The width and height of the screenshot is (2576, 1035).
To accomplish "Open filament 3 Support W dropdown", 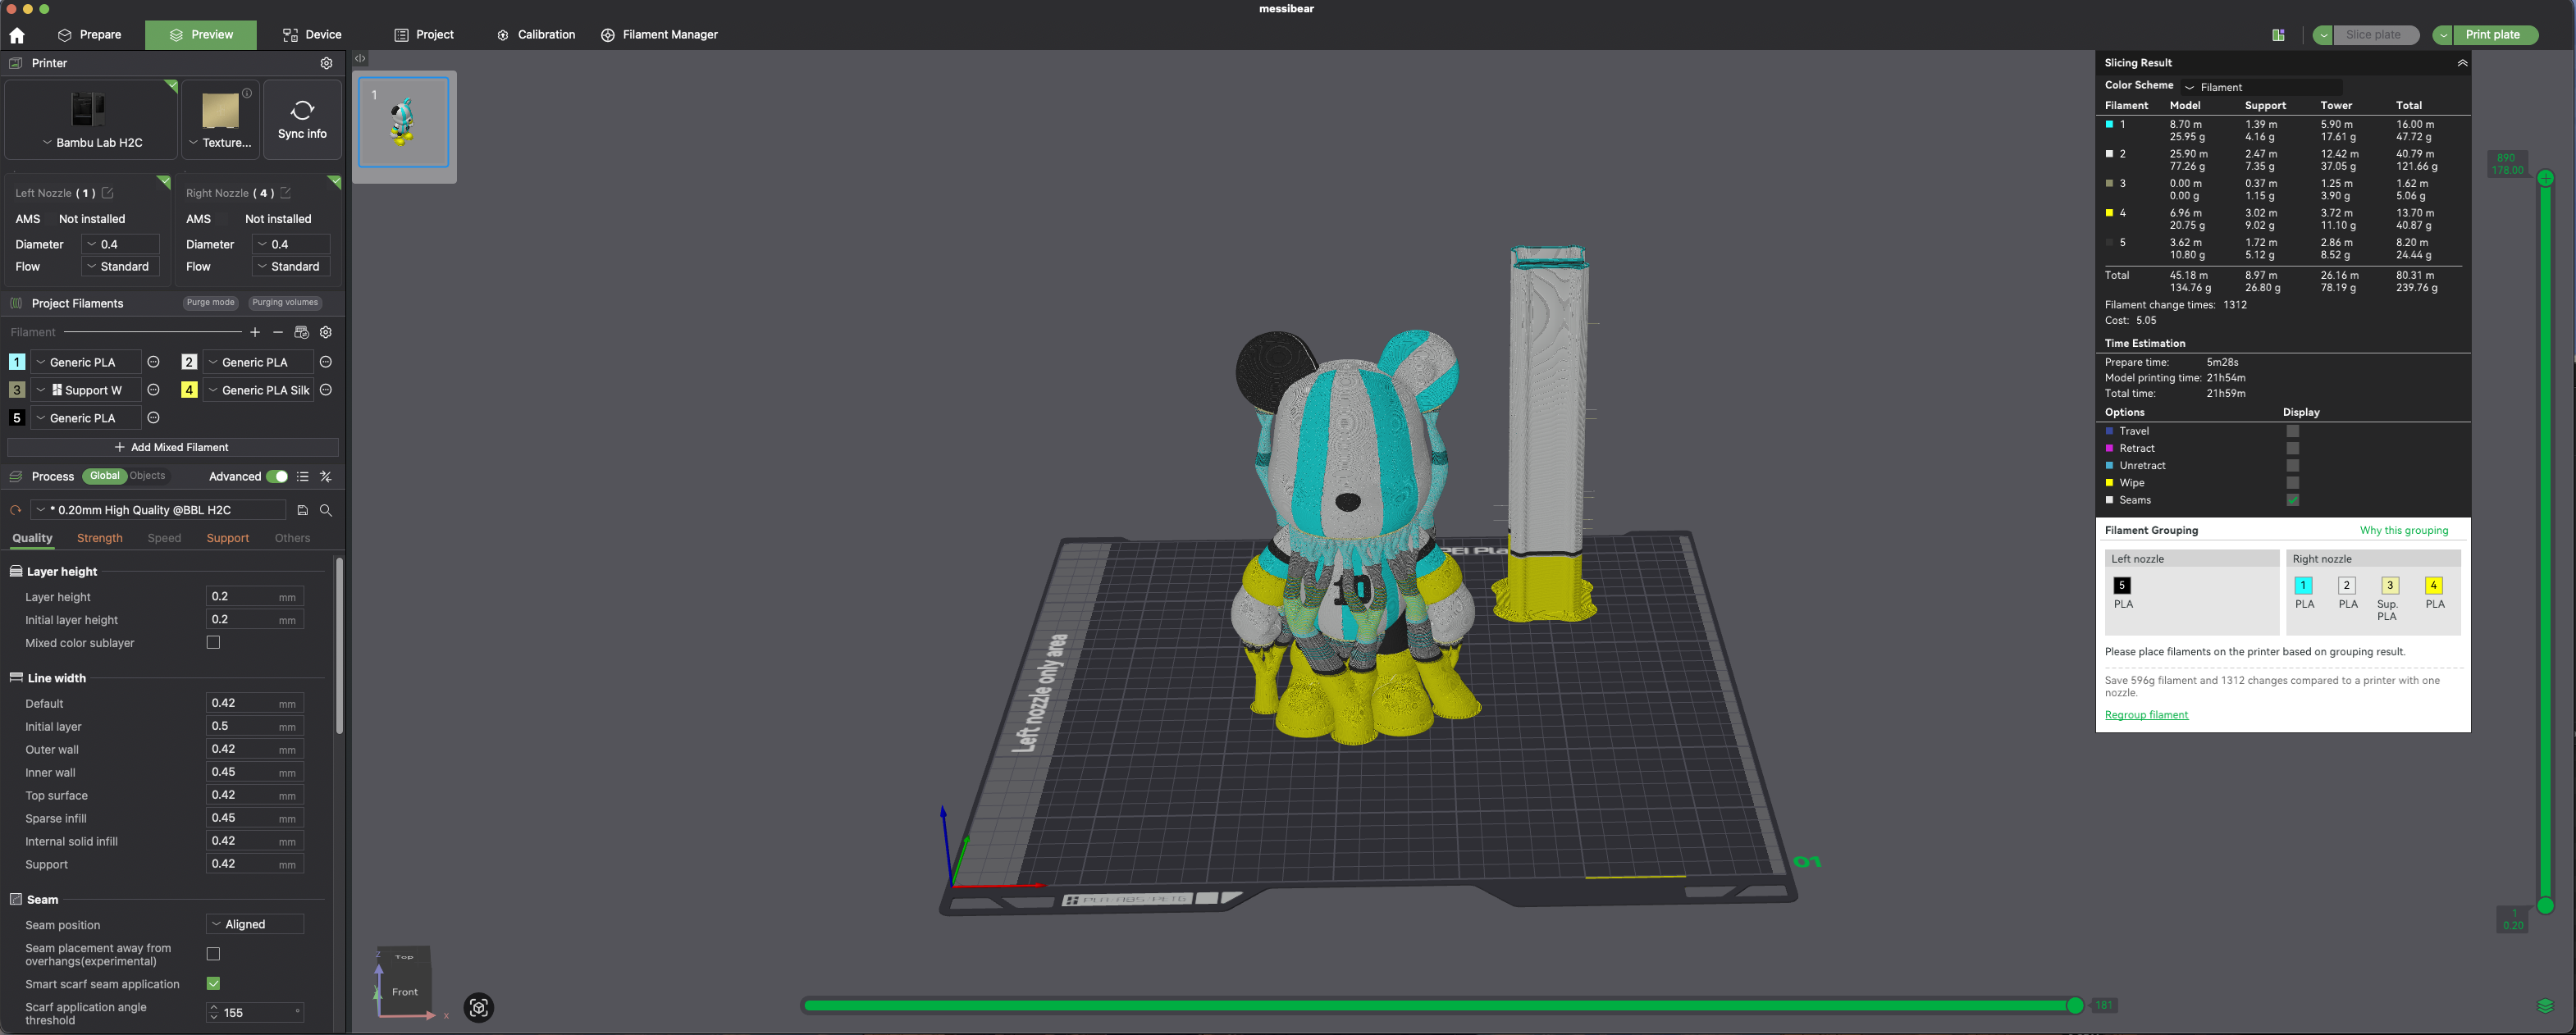I will pyautogui.click(x=85, y=390).
